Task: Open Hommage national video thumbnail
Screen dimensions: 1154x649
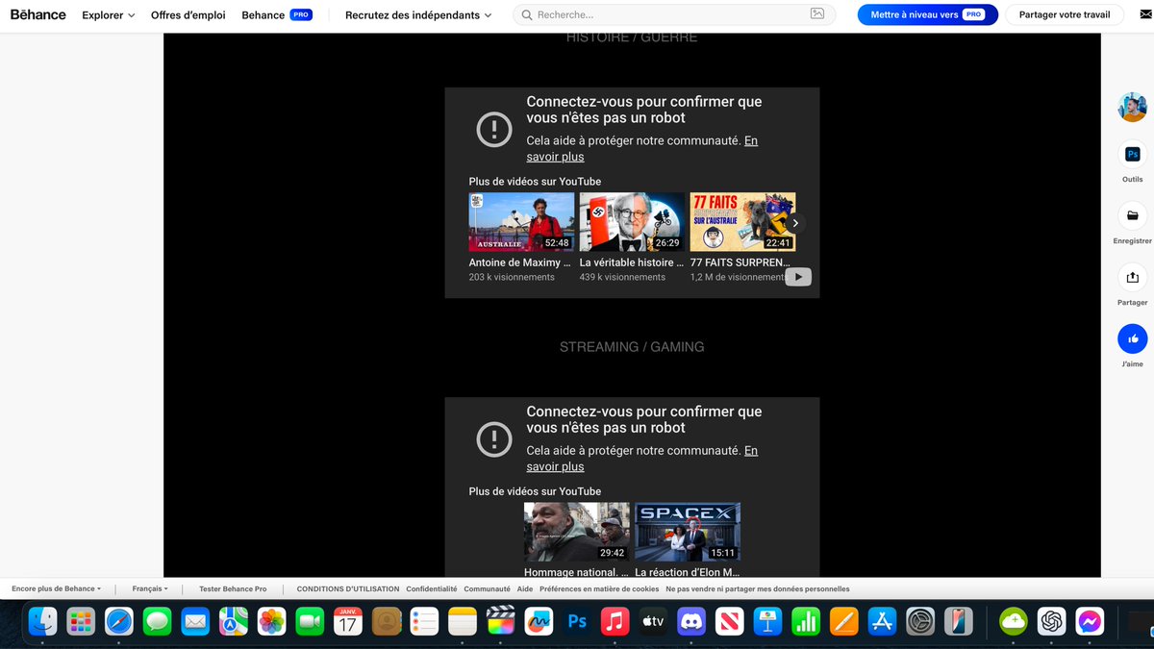Action: tap(577, 532)
